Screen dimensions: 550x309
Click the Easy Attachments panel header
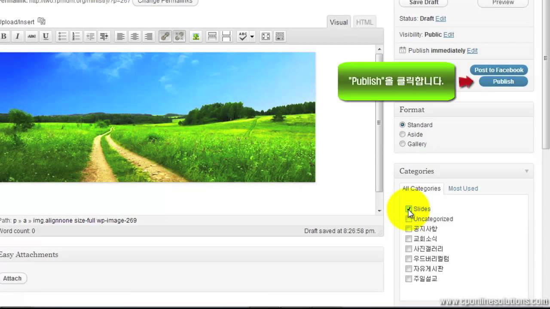pos(192,254)
